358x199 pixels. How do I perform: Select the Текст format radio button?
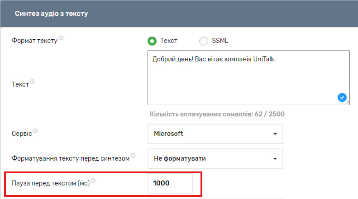(152, 41)
